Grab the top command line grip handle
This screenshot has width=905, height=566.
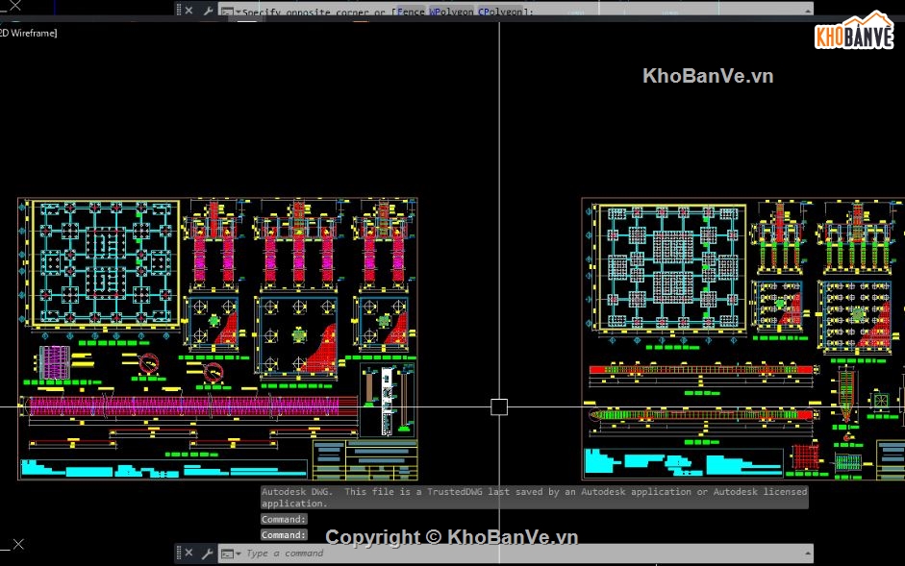[x=178, y=10]
